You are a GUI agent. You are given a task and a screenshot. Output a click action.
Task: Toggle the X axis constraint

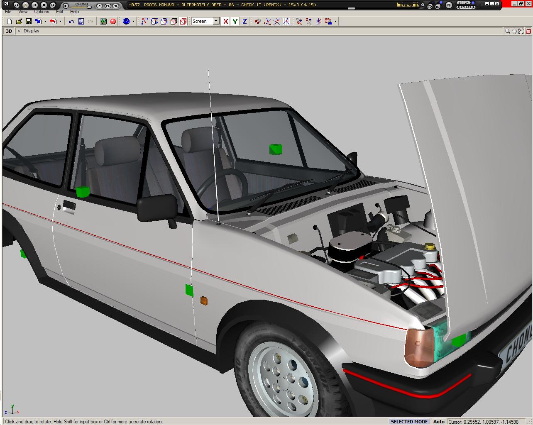[x=225, y=21]
